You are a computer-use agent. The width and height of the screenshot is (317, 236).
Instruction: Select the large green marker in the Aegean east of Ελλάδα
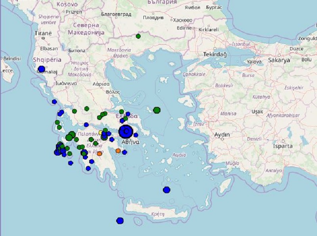(157, 110)
